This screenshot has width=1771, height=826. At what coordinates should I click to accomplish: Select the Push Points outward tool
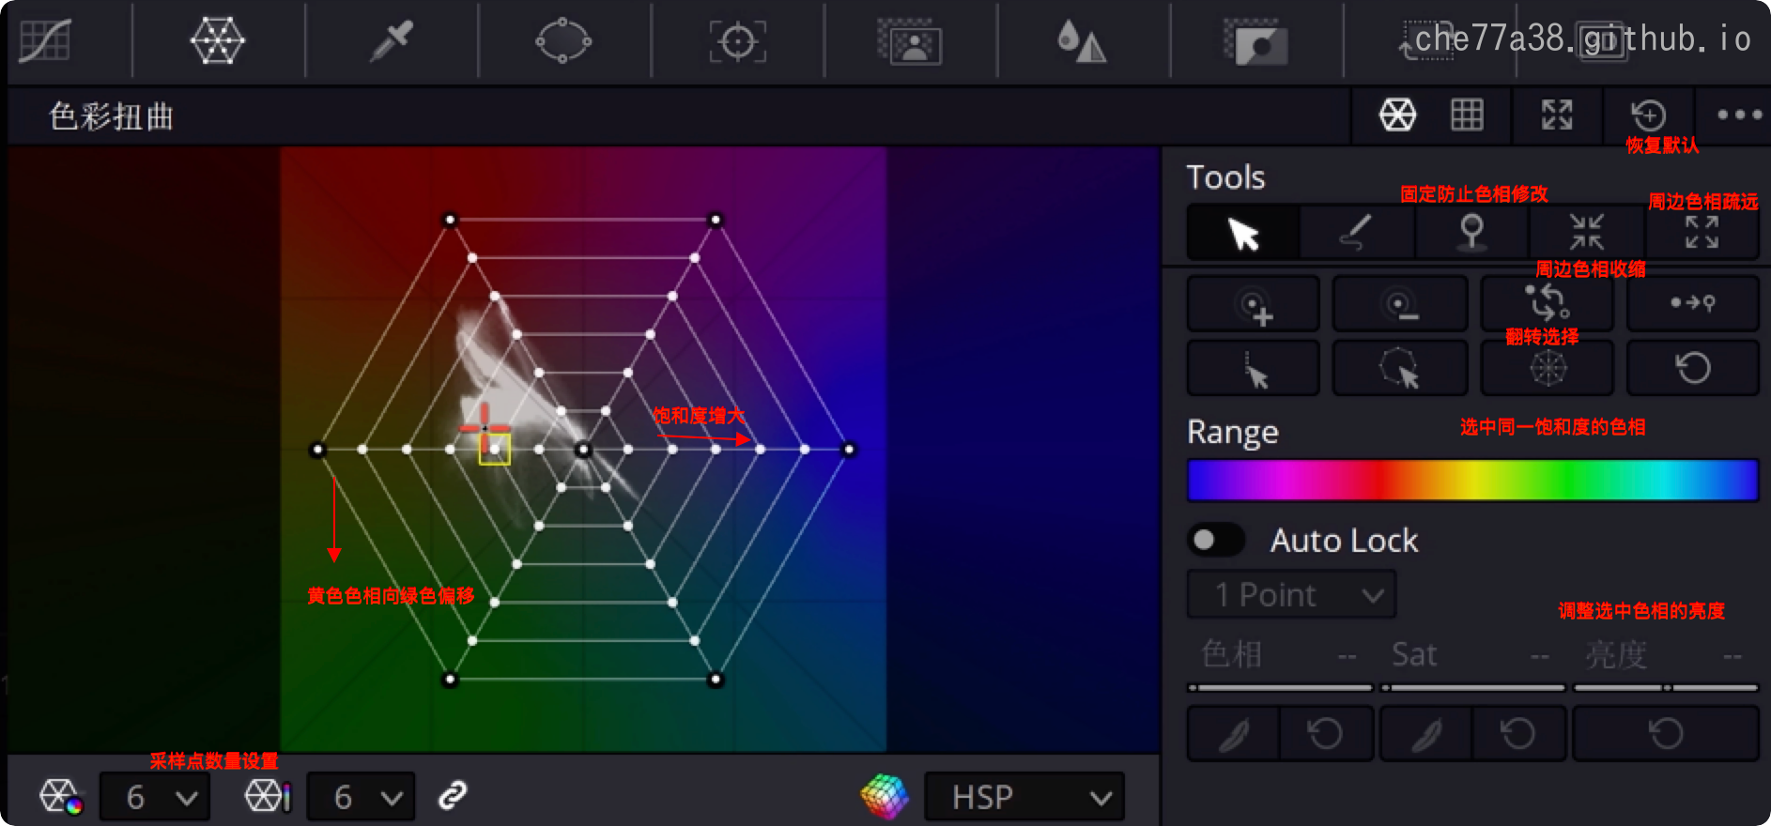click(x=1702, y=233)
